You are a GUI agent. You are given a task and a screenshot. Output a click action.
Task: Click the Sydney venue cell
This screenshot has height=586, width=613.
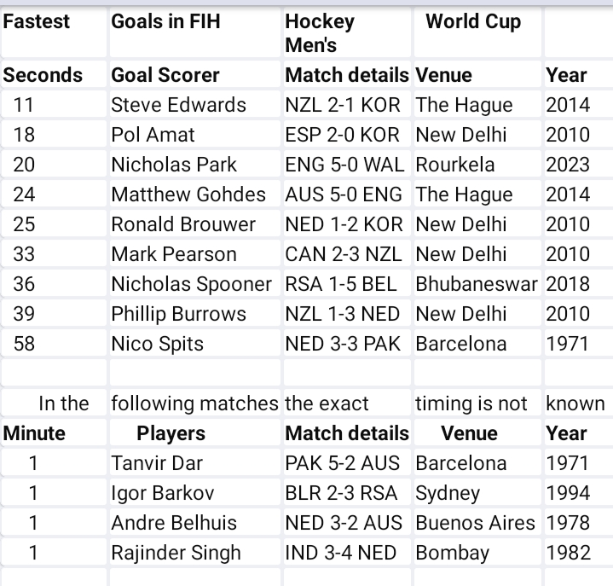coord(448,494)
